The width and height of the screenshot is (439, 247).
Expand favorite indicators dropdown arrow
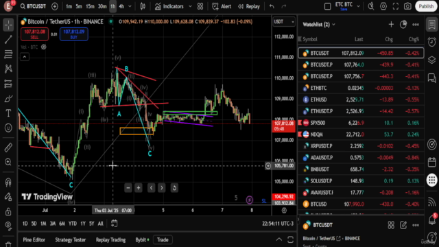190,6
